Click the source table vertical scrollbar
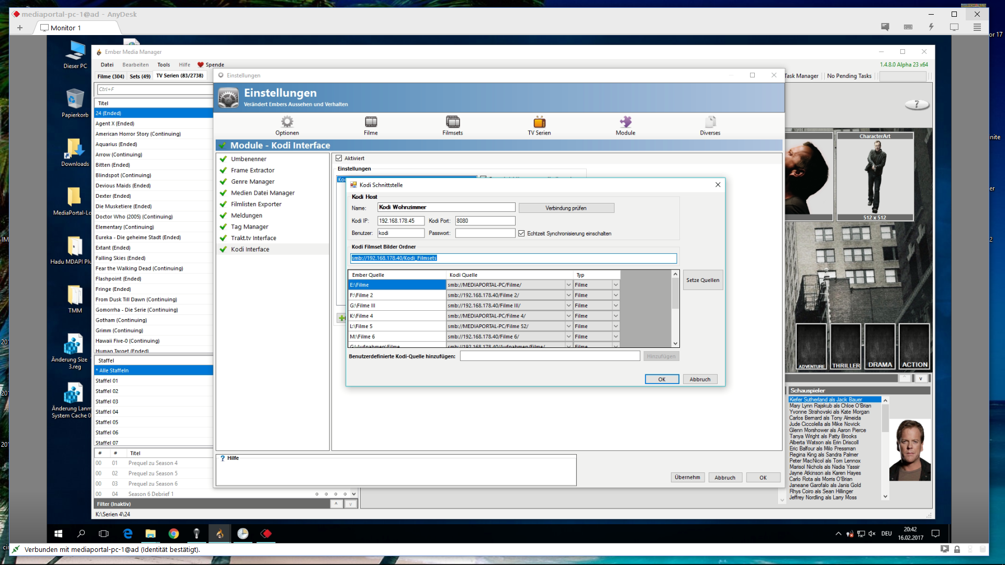1005x565 pixels. click(675, 309)
